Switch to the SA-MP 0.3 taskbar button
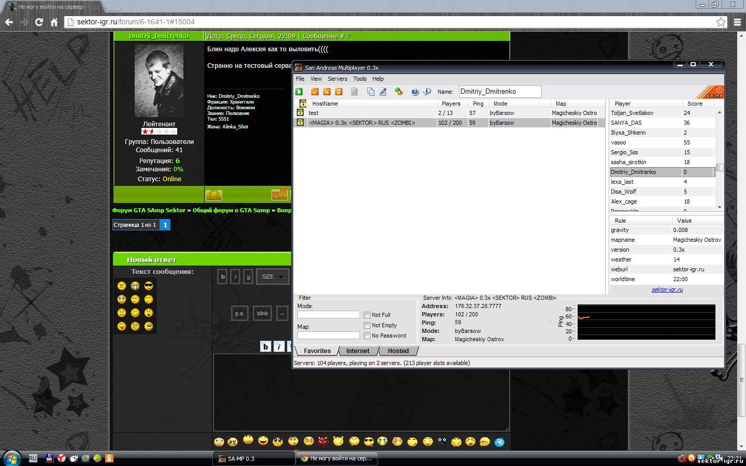Viewport: 746px width, 466px height. point(253,458)
